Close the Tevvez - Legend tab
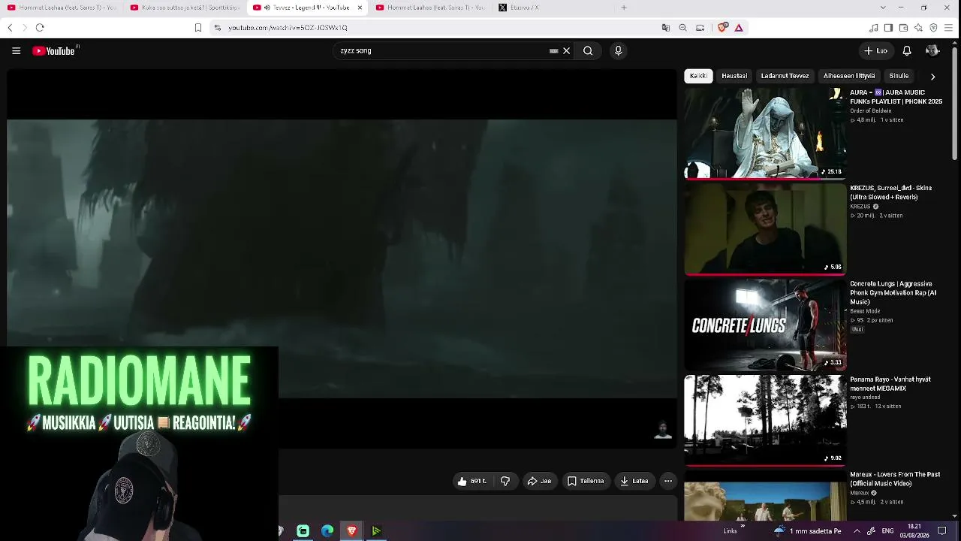This screenshot has width=961, height=541. click(360, 8)
